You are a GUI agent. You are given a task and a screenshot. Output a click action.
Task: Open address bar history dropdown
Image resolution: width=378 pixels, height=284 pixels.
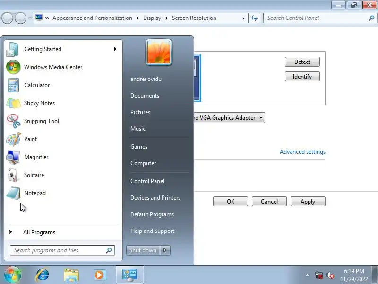(243, 18)
